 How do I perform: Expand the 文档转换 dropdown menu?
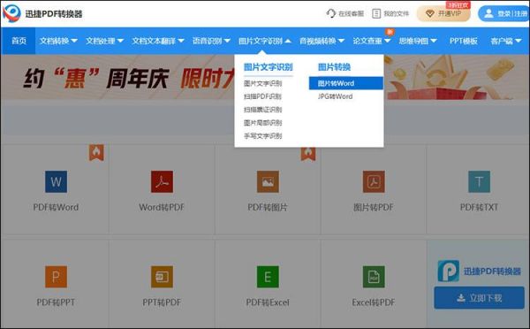[58, 41]
